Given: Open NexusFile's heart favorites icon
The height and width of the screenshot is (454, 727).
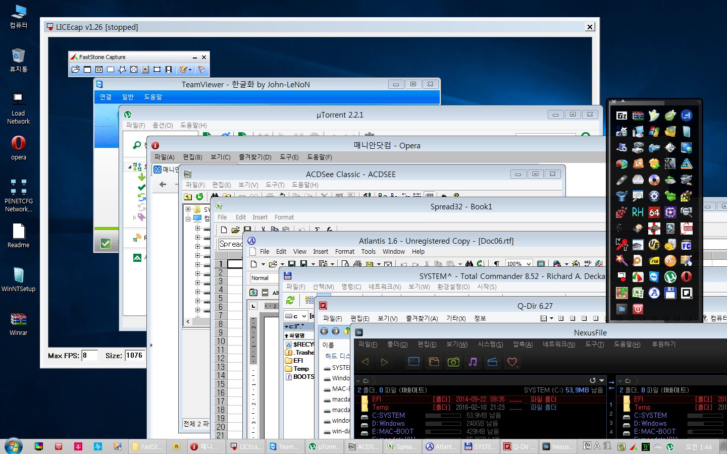Looking at the screenshot, I should (x=512, y=362).
